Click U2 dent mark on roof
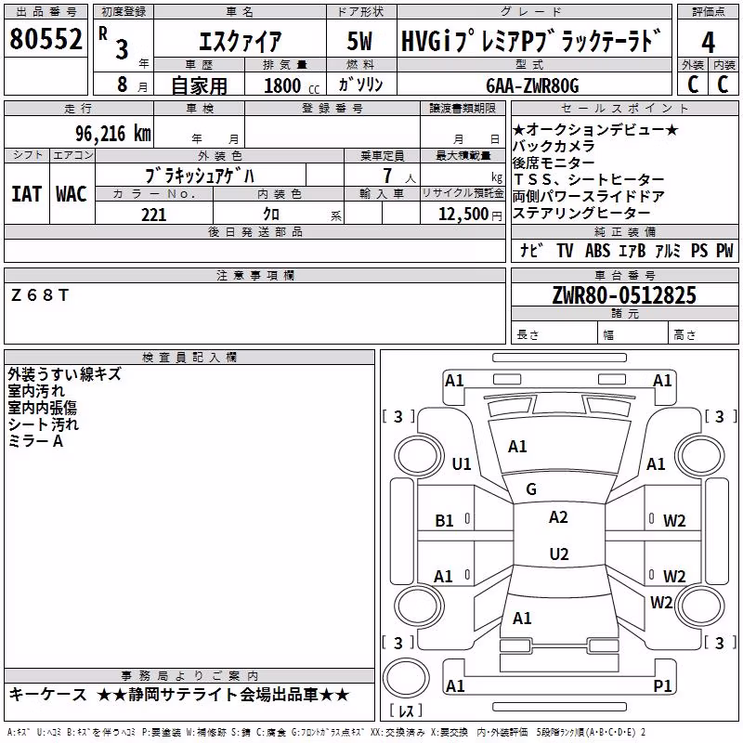Viewport: 743px width, 743px height. pyautogui.click(x=559, y=554)
